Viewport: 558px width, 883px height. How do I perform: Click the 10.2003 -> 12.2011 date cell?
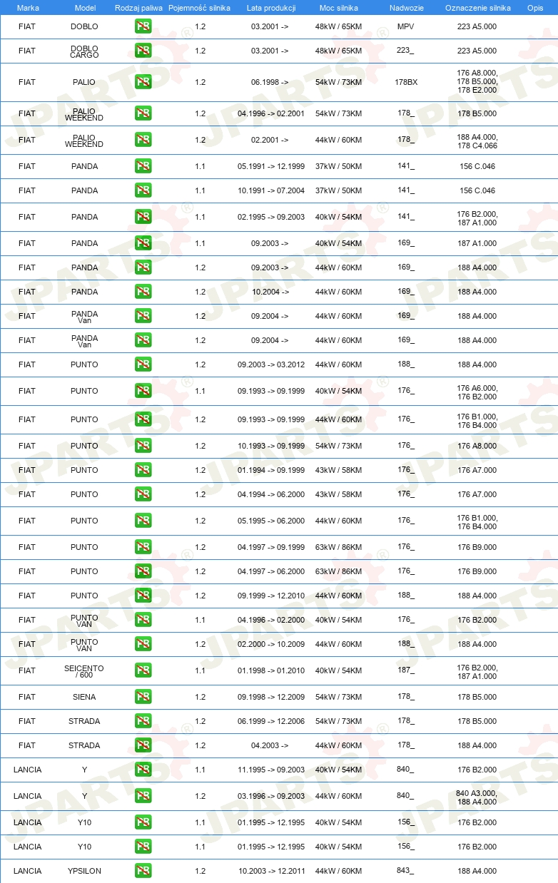pos(271,871)
